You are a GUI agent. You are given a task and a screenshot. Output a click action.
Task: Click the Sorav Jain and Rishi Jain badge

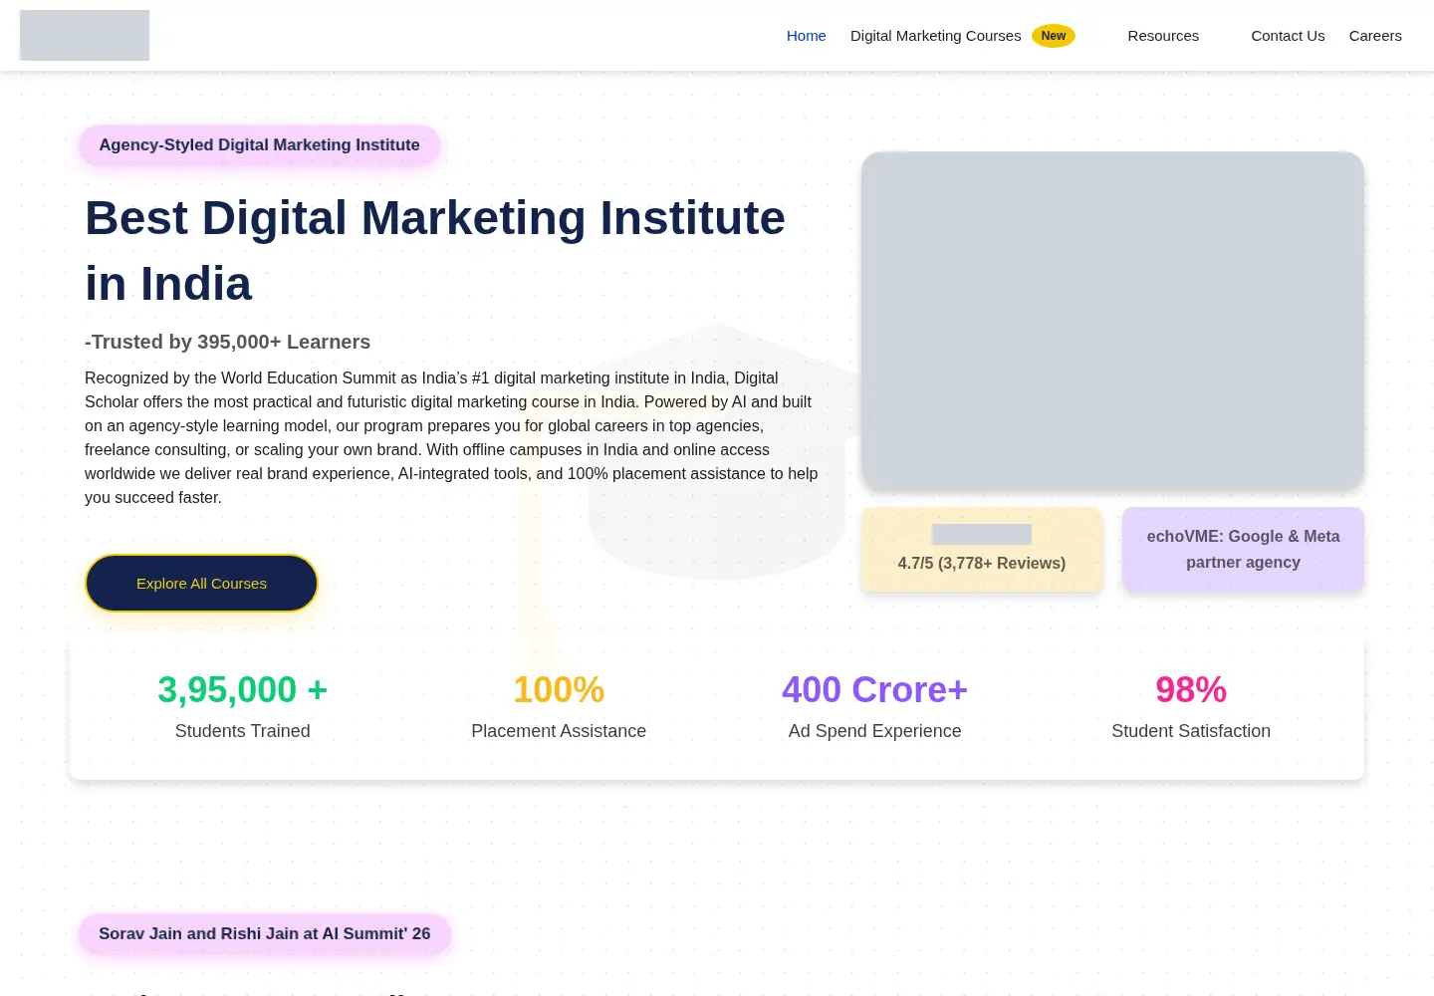click(x=265, y=934)
